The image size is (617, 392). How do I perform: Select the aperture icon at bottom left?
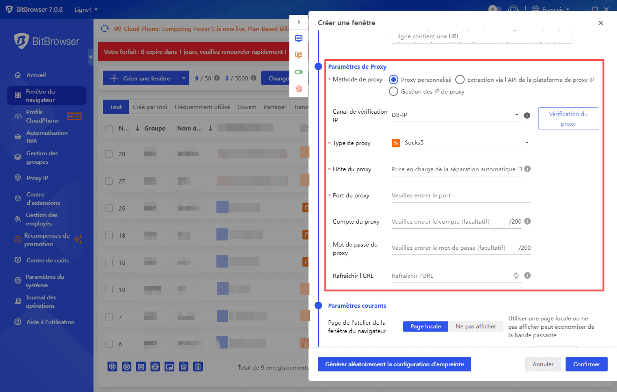pyautogui.click(x=112, y=367)
